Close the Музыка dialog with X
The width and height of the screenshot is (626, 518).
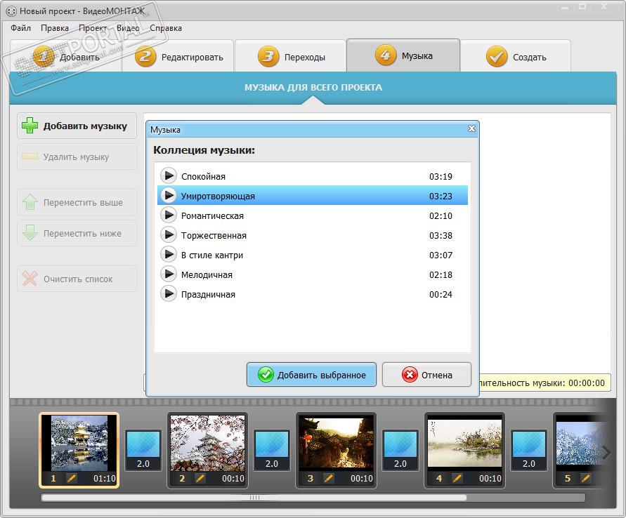point(471,128)
